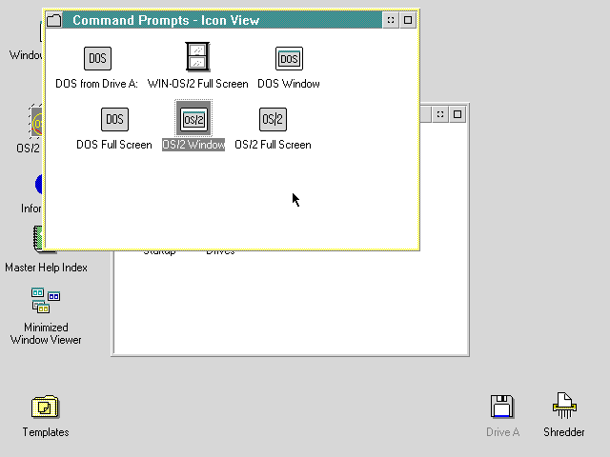Click the highlighted OS/2 Window label
610x457 pixels.
pyautogui.click(x=193, y=145)
